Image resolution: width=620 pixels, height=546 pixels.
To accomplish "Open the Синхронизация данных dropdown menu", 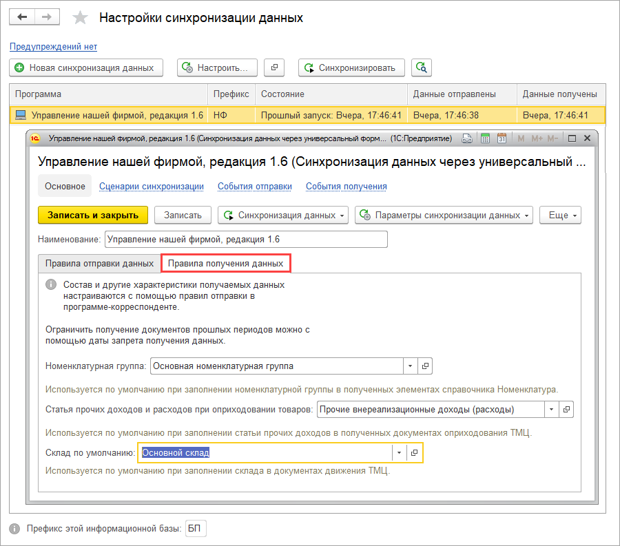I will point(283,215).
